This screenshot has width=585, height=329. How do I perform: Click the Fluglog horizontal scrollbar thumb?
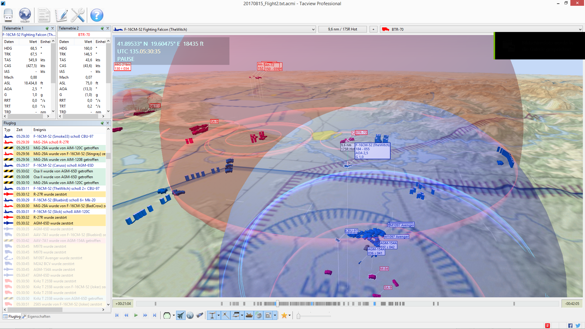pos(35,310)
